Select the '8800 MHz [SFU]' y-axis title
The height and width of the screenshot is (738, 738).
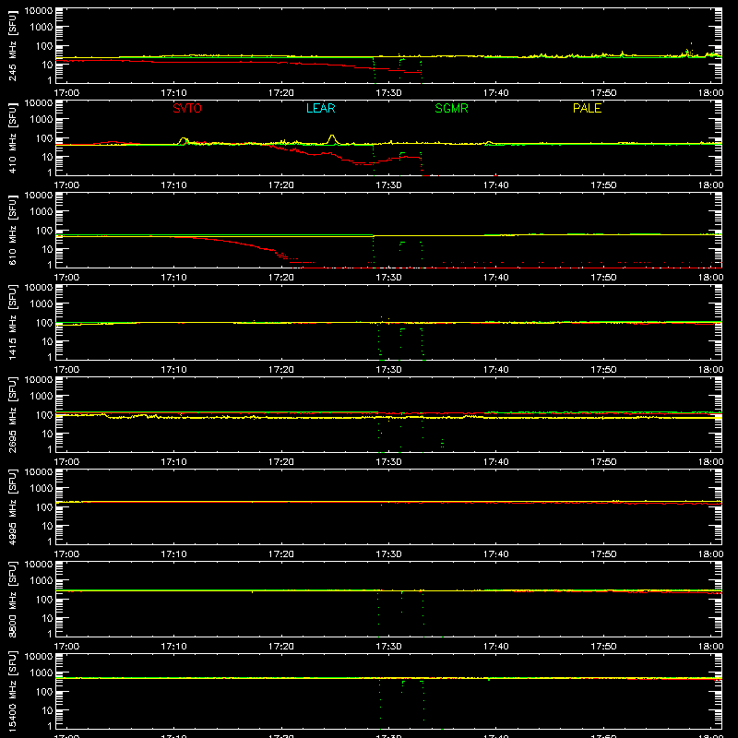click(12, 599)
